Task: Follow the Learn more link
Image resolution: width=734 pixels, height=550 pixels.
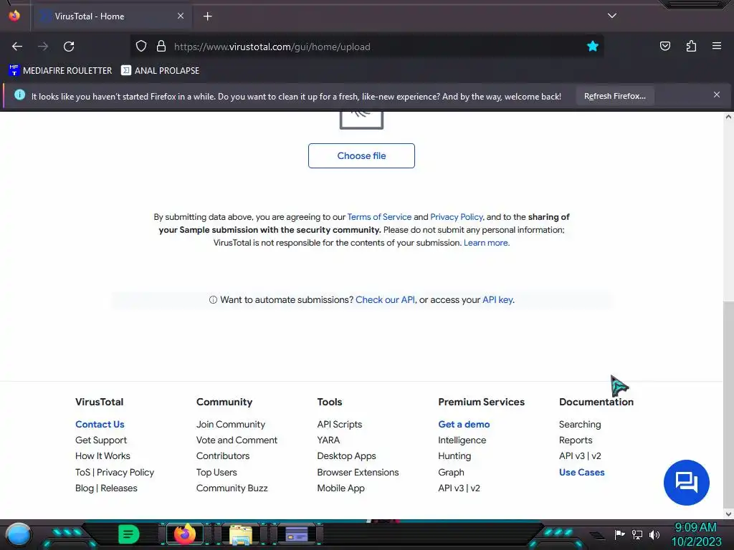Action: point(487,243)
